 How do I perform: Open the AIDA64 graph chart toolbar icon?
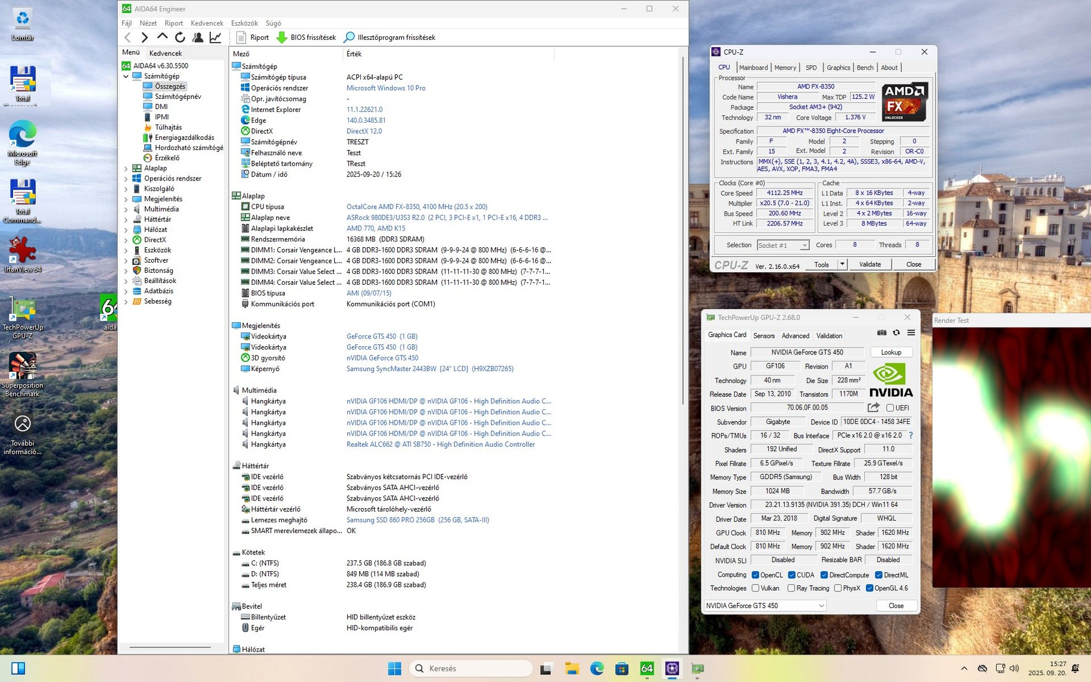coord(216,38)
